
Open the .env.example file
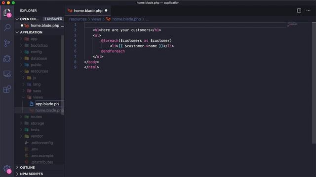click(x=42, y=155)
